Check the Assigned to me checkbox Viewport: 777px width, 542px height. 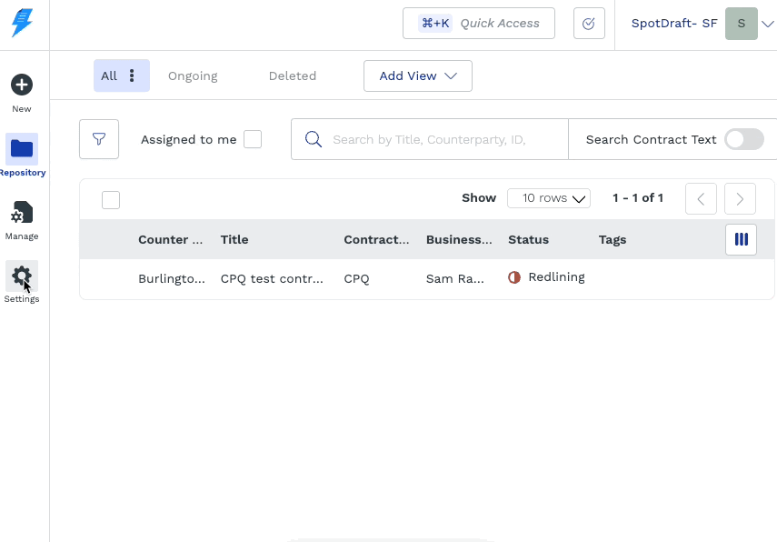pos(253,139)
